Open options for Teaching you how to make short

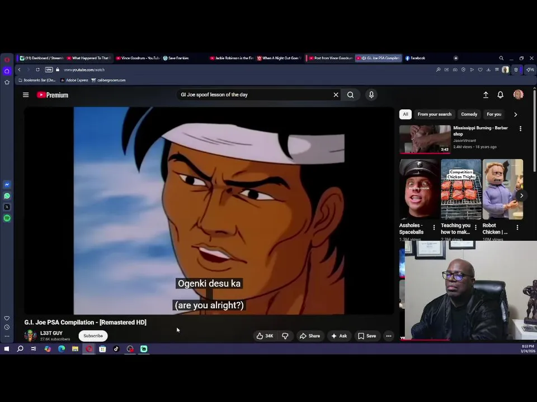[x=475, y=227]
